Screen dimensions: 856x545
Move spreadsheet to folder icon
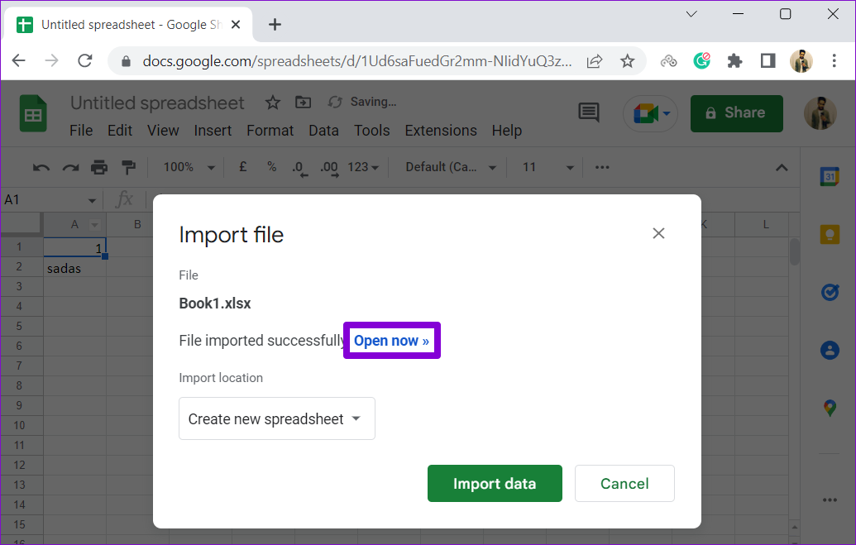(303, 102)
